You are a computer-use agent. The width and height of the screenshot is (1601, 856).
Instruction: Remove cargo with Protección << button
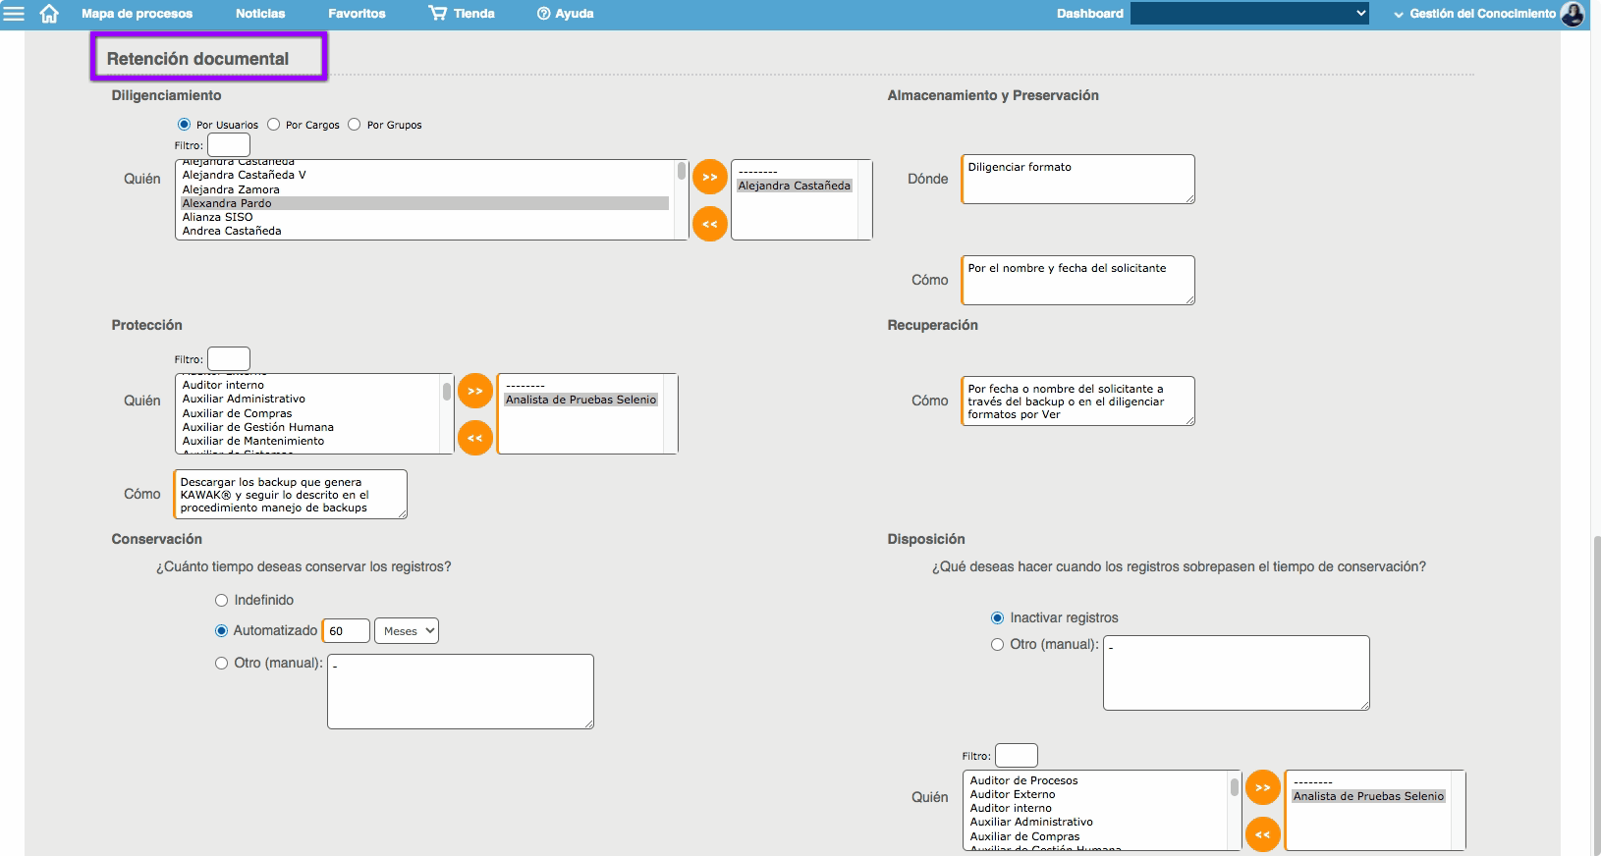475,438
